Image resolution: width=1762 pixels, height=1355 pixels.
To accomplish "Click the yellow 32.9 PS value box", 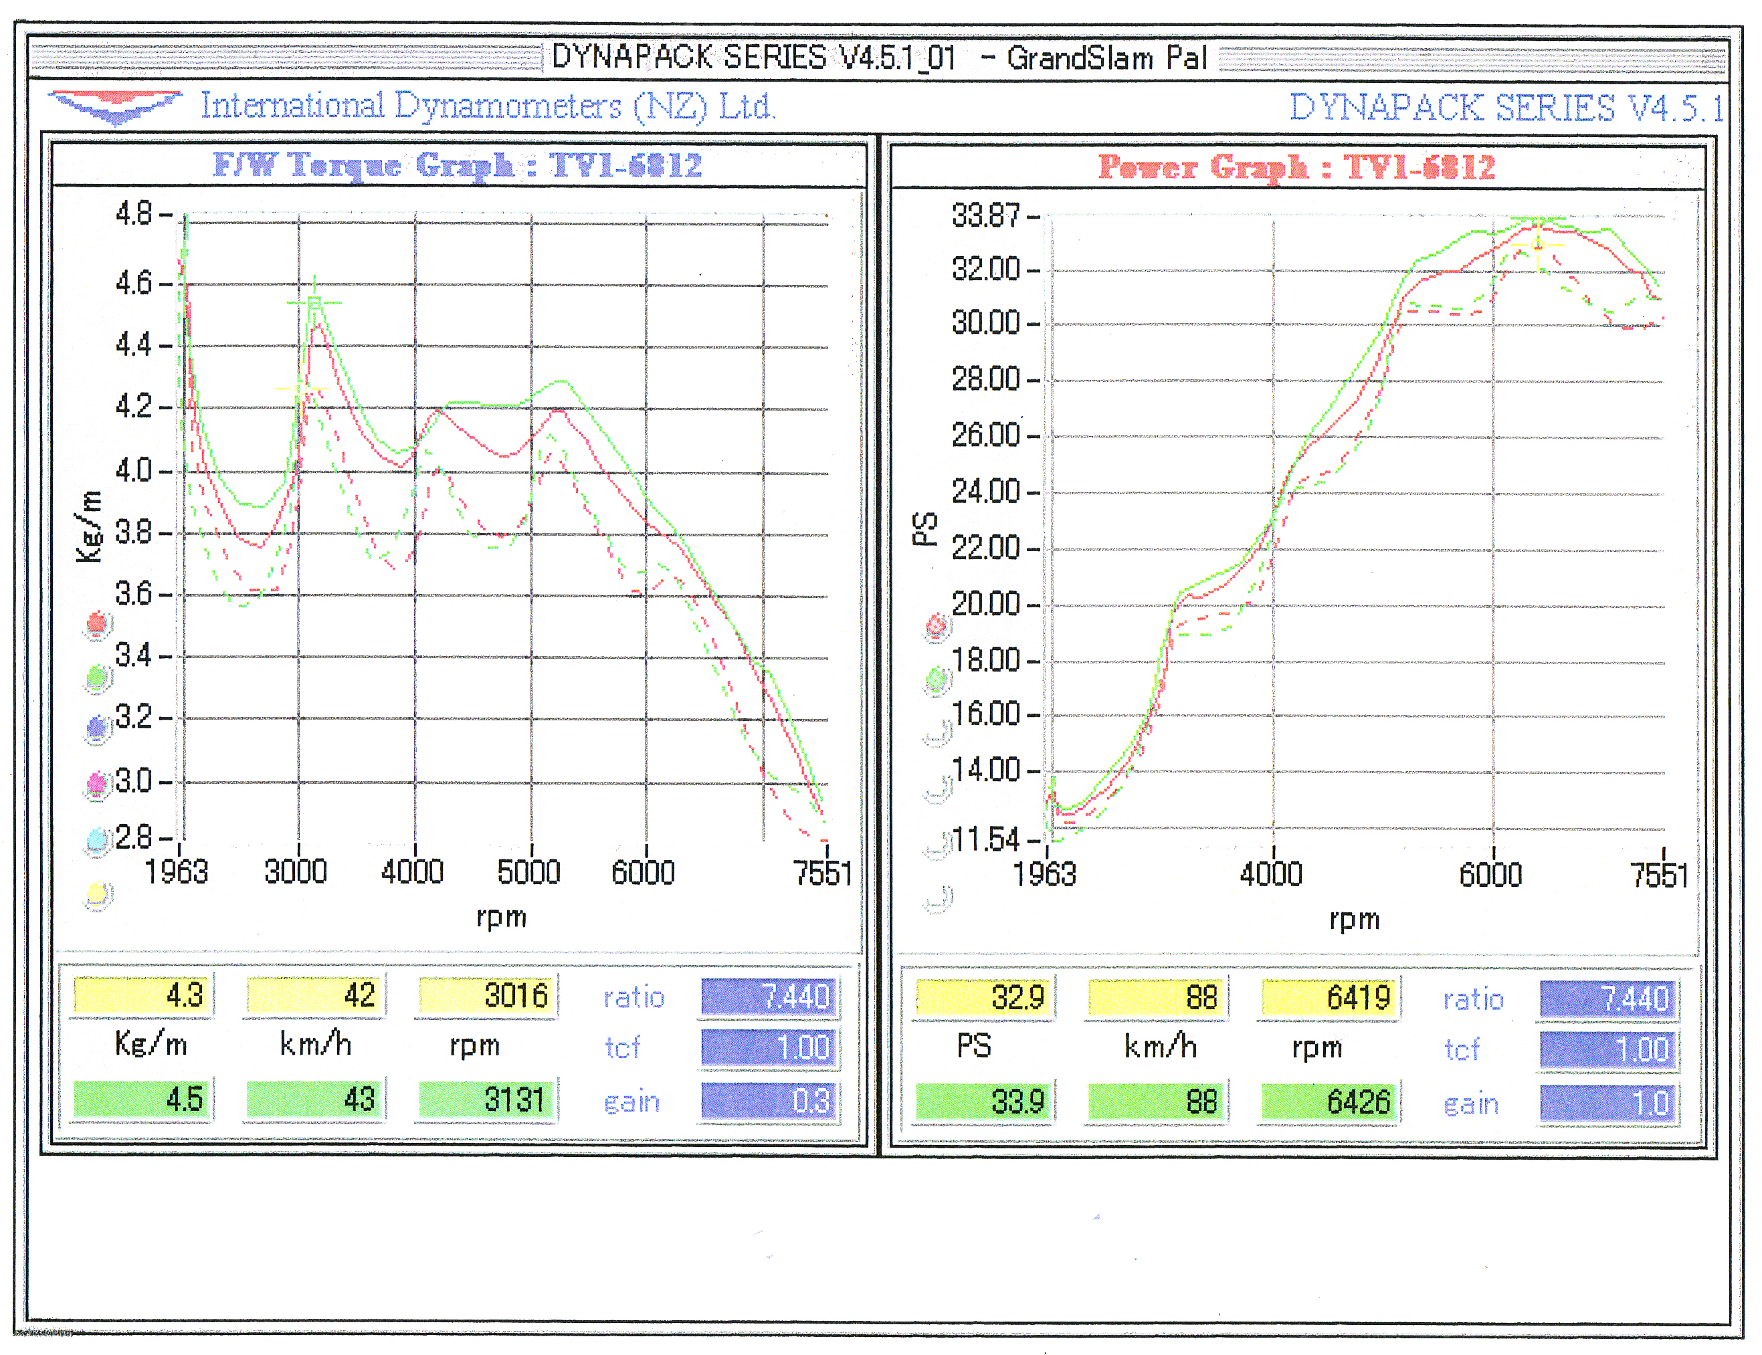I will [985, 998].
